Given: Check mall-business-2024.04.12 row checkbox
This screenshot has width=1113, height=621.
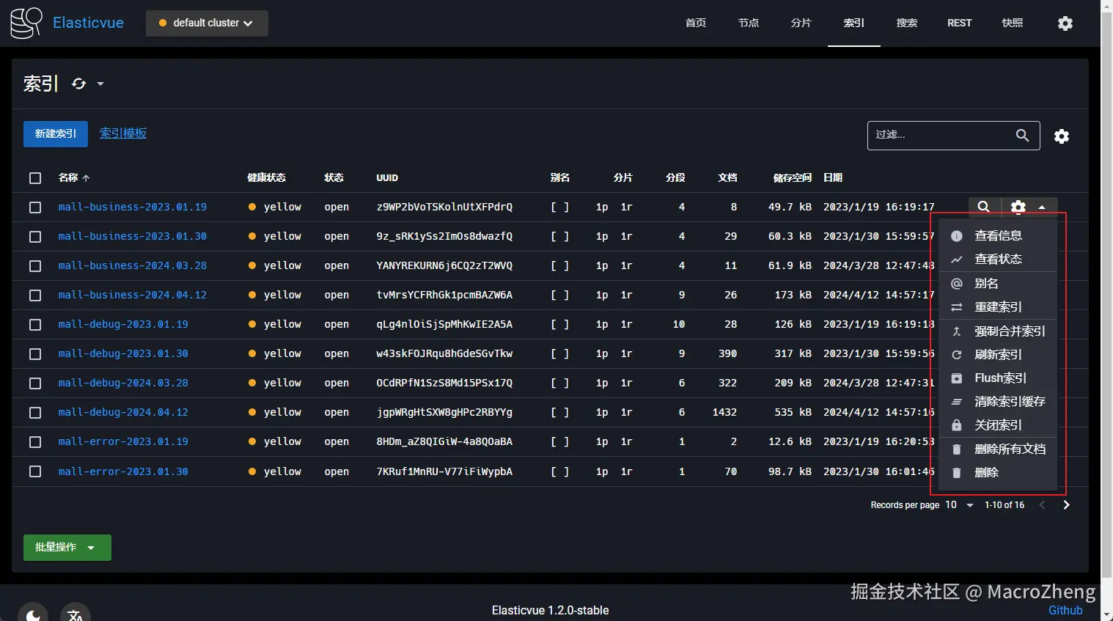Looking at the screenshot, I should click(35, 295).
